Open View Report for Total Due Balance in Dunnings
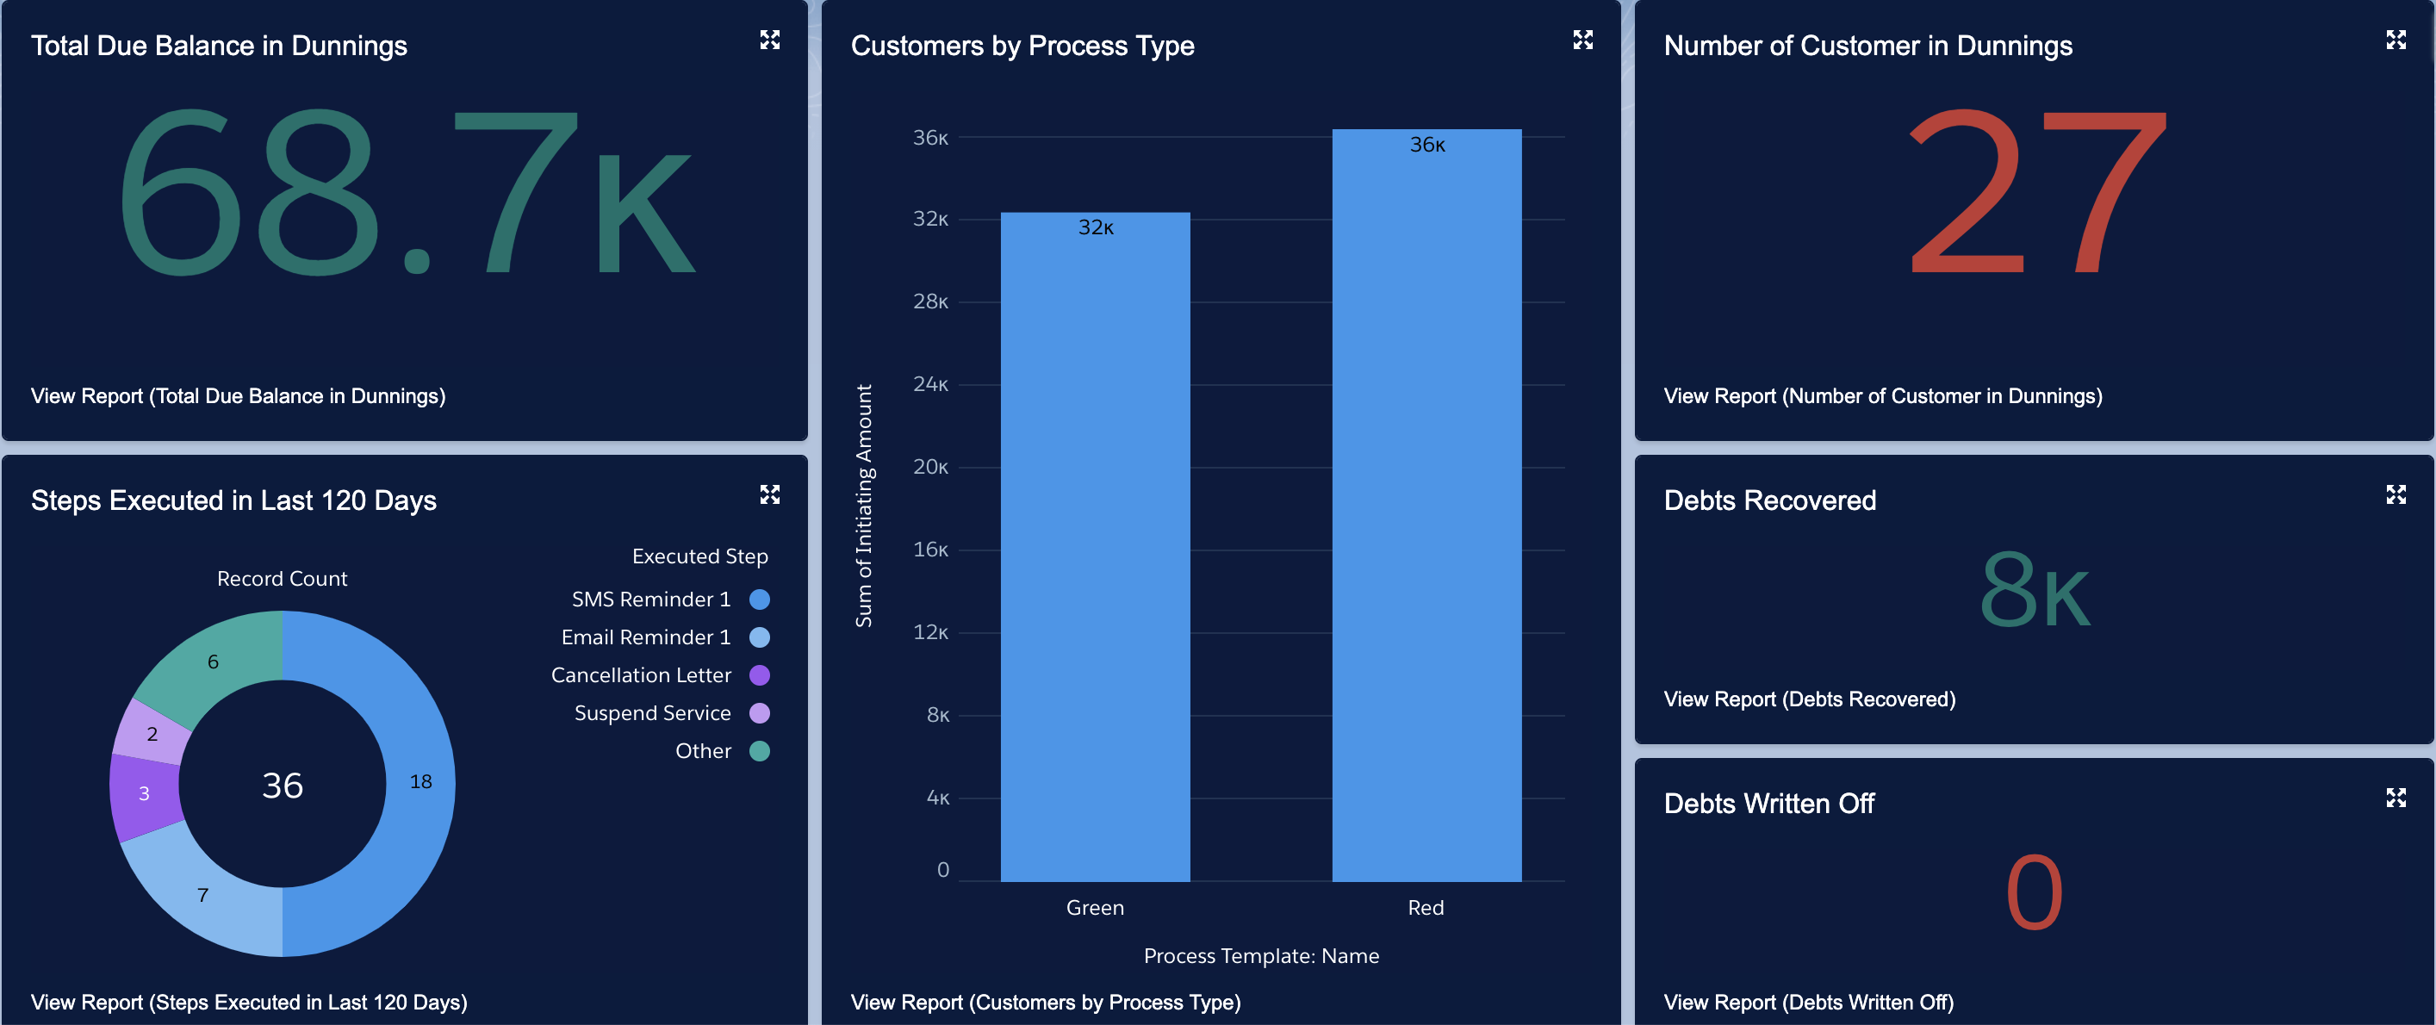The height and width of the screenshot is (1025, 2436). pyautogui.click(x=239, y=396)
